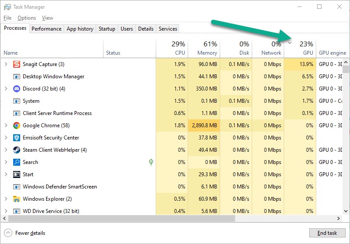Click the Fewer details circle arrow icon
Viewport: 350px width, 244px height.
point(8,233)
